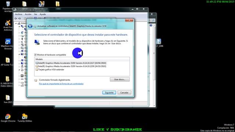
Task: Select the driver version 8.14.10.2230 dated 24/10/2010
Action: click(x=71, y=66)
